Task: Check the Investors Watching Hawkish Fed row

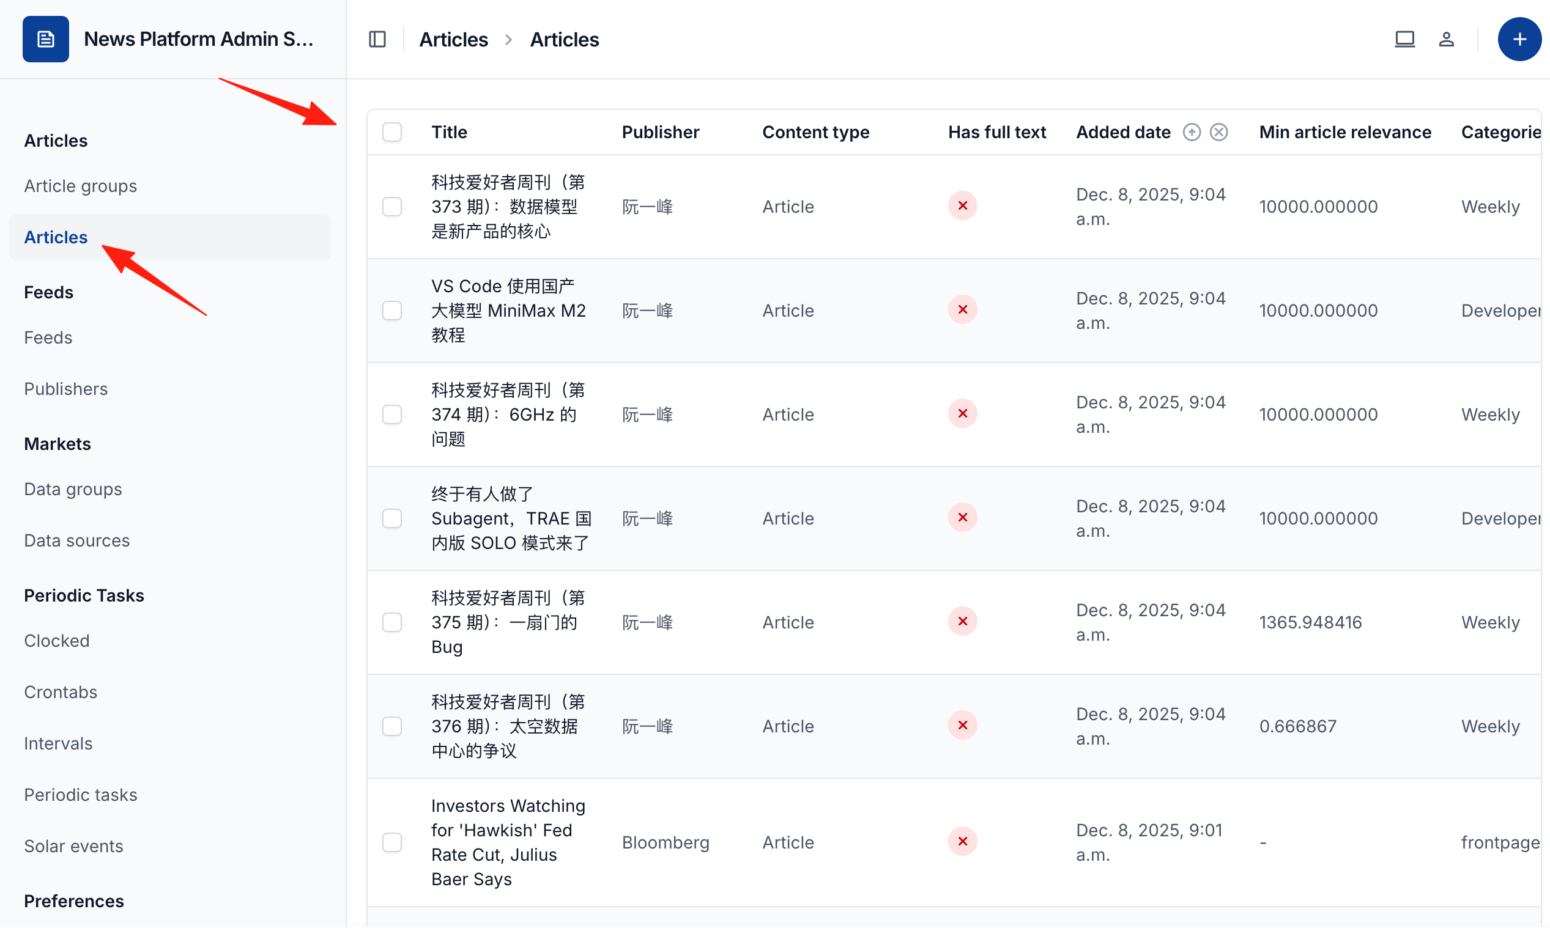Action: tap(392, 842)
